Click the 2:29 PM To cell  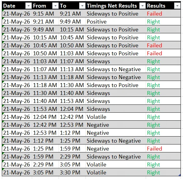[72, 156]
